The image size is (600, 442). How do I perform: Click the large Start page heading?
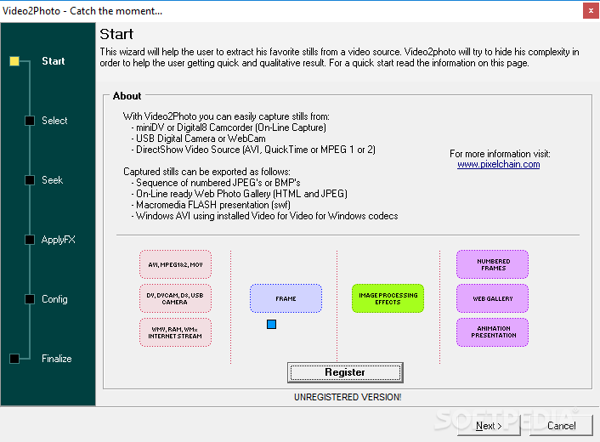click(x=116, y=35)
